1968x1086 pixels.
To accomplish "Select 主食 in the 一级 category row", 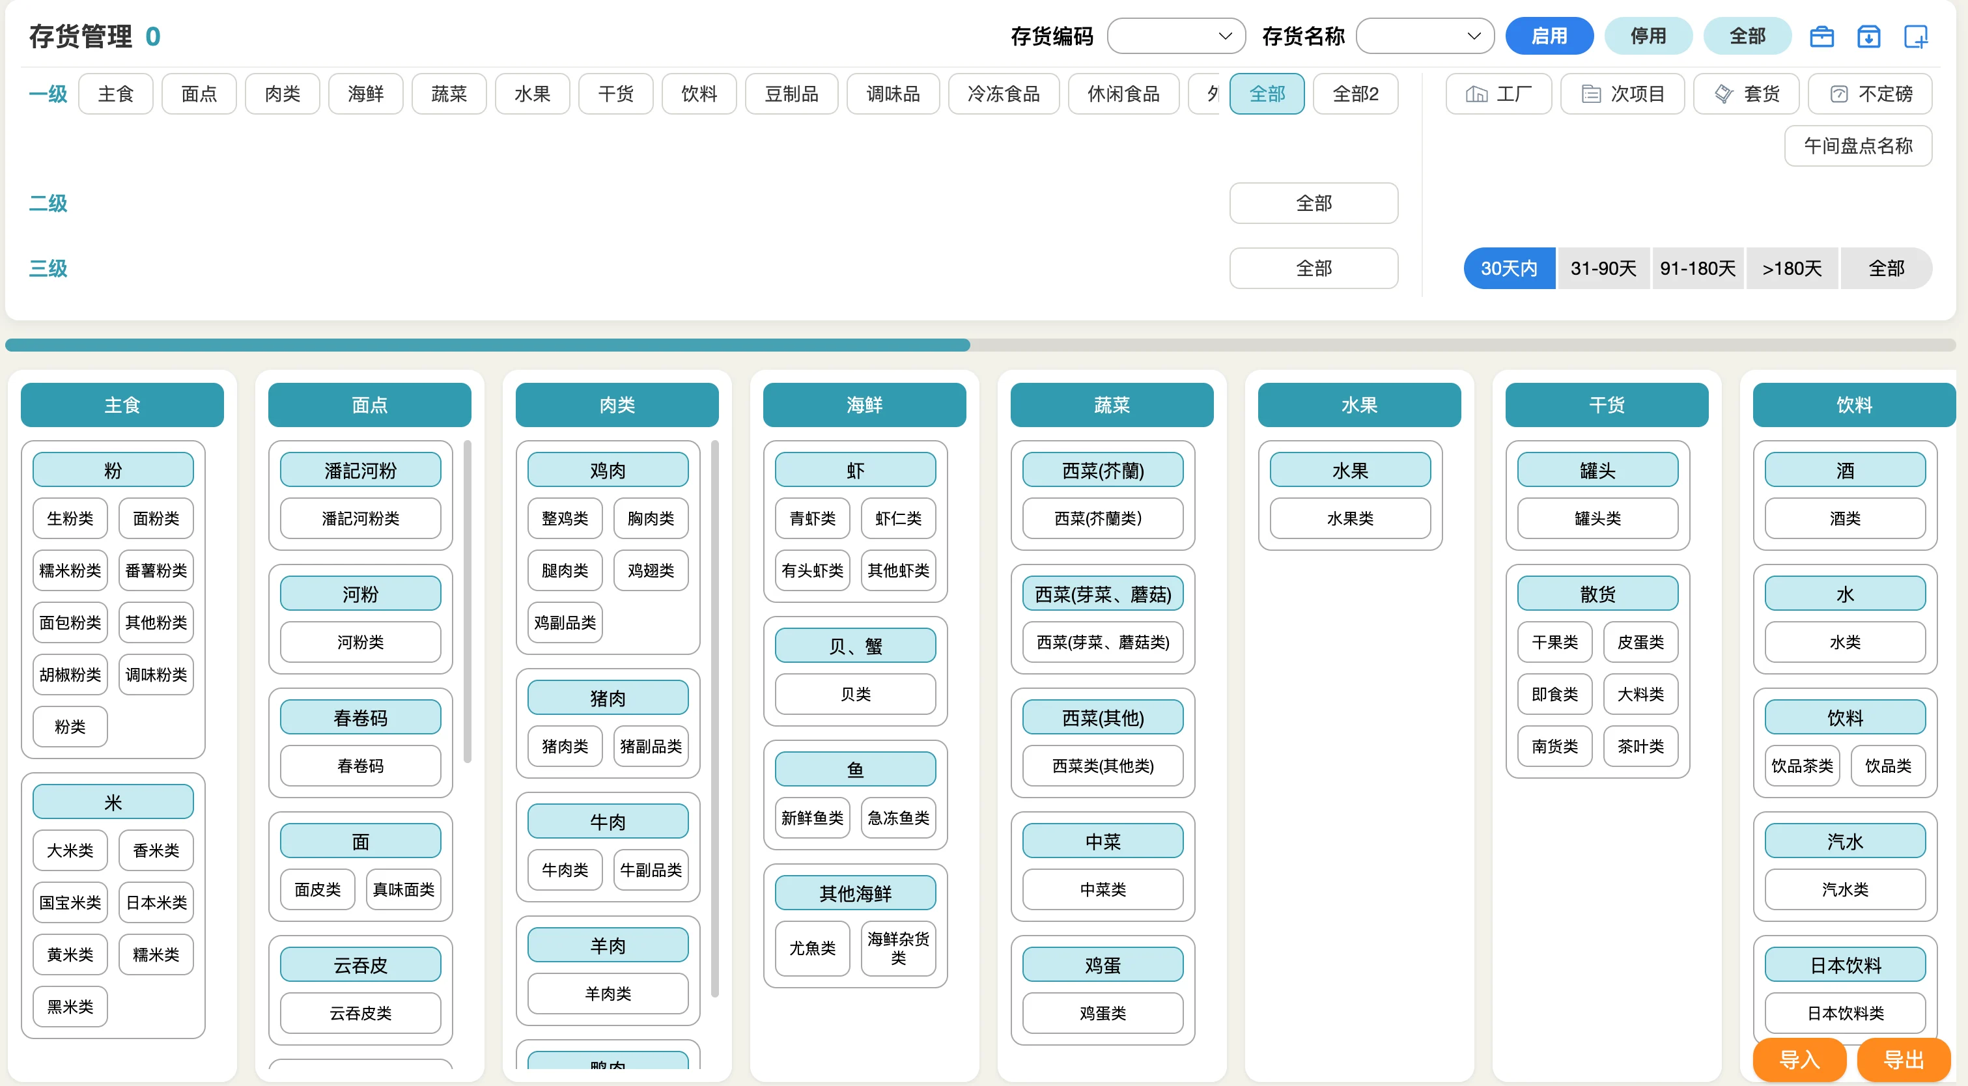I will tap(116, 94).
